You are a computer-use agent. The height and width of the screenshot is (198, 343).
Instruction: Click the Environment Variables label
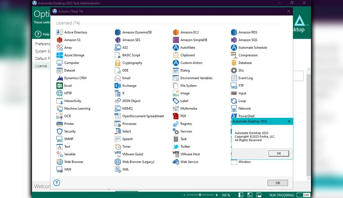click(197, 78)
